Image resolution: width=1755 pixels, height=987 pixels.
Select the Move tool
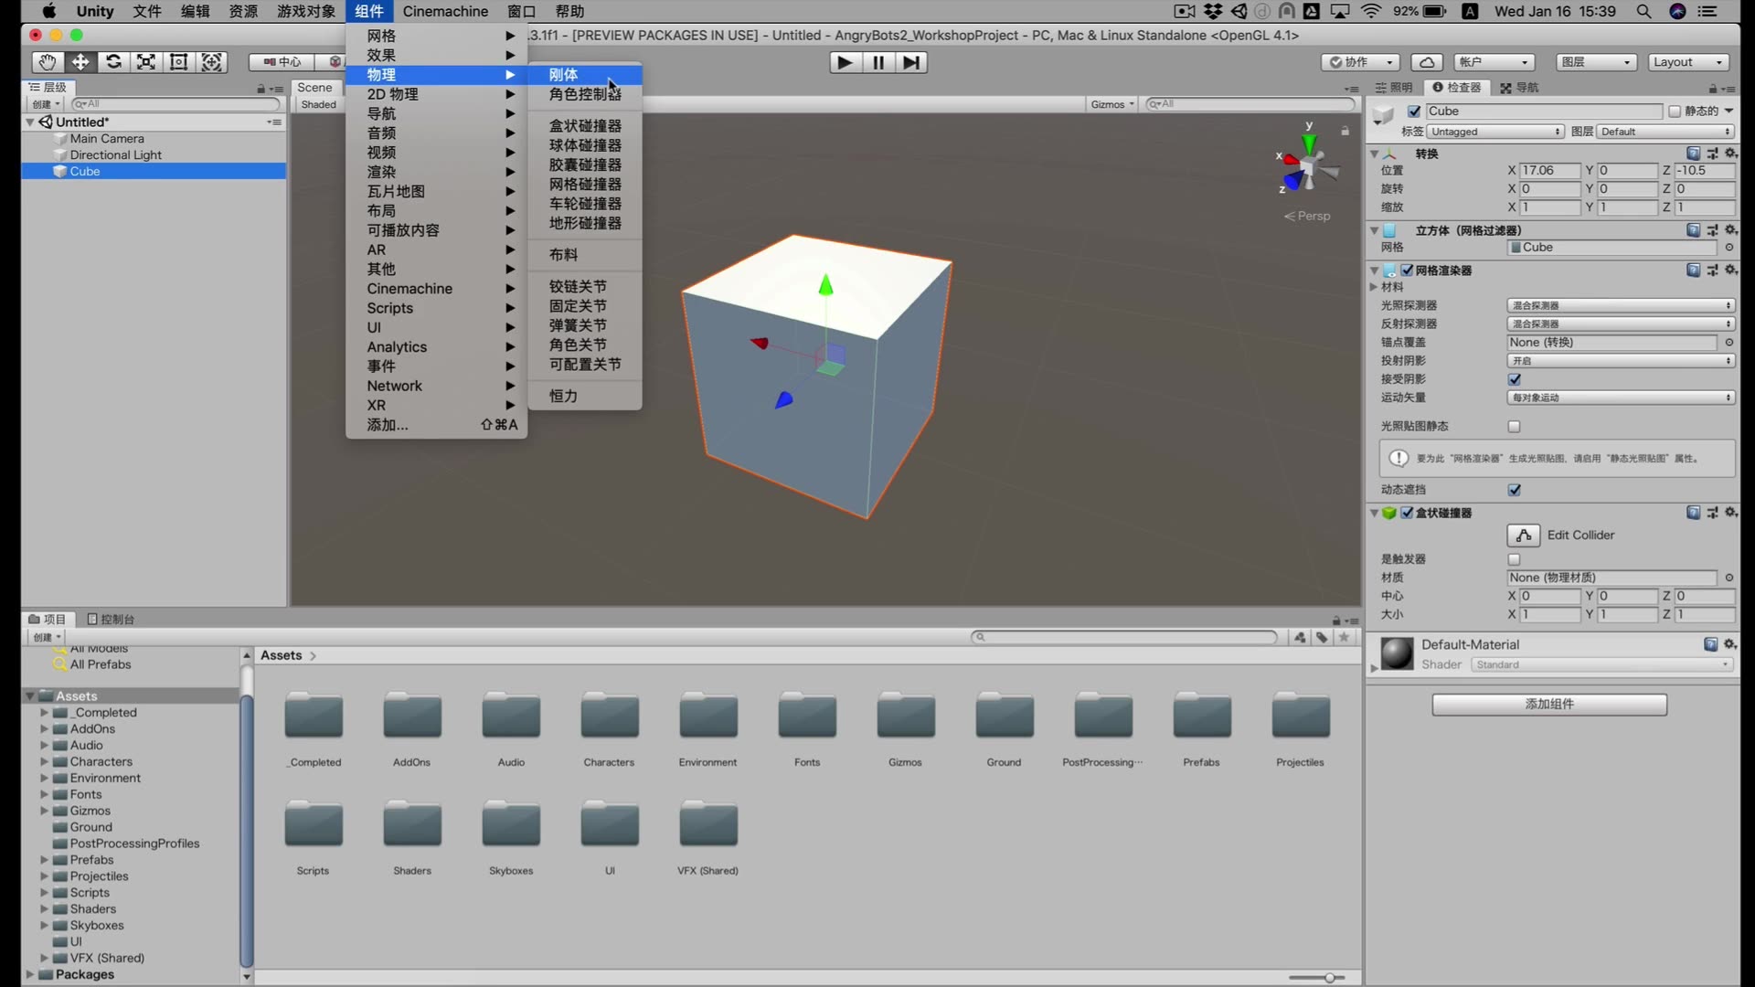(80, 62)
